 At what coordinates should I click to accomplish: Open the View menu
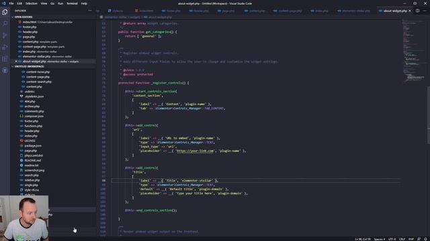[x=44, y=3]
